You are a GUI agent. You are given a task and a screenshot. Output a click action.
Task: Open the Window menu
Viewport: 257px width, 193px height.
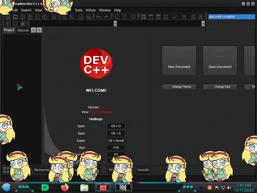105,10
